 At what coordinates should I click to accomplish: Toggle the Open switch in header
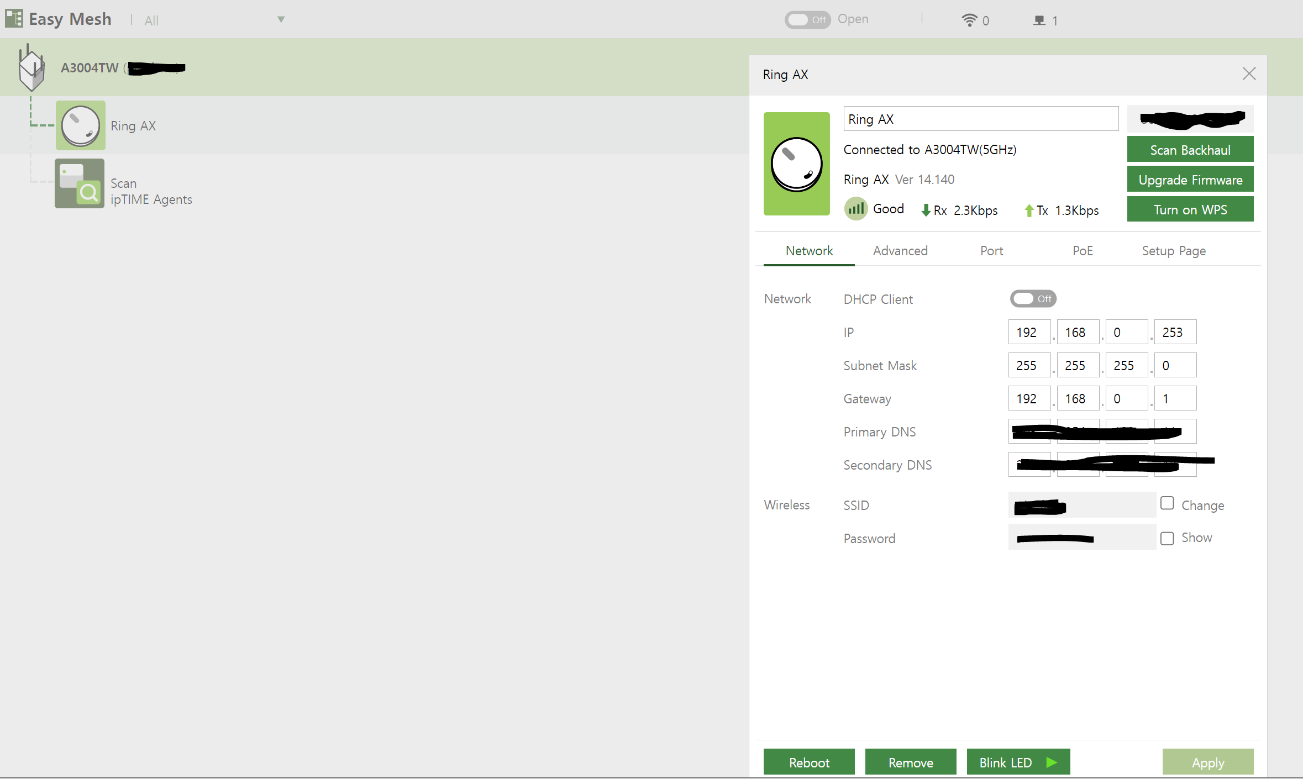[807, 20]
